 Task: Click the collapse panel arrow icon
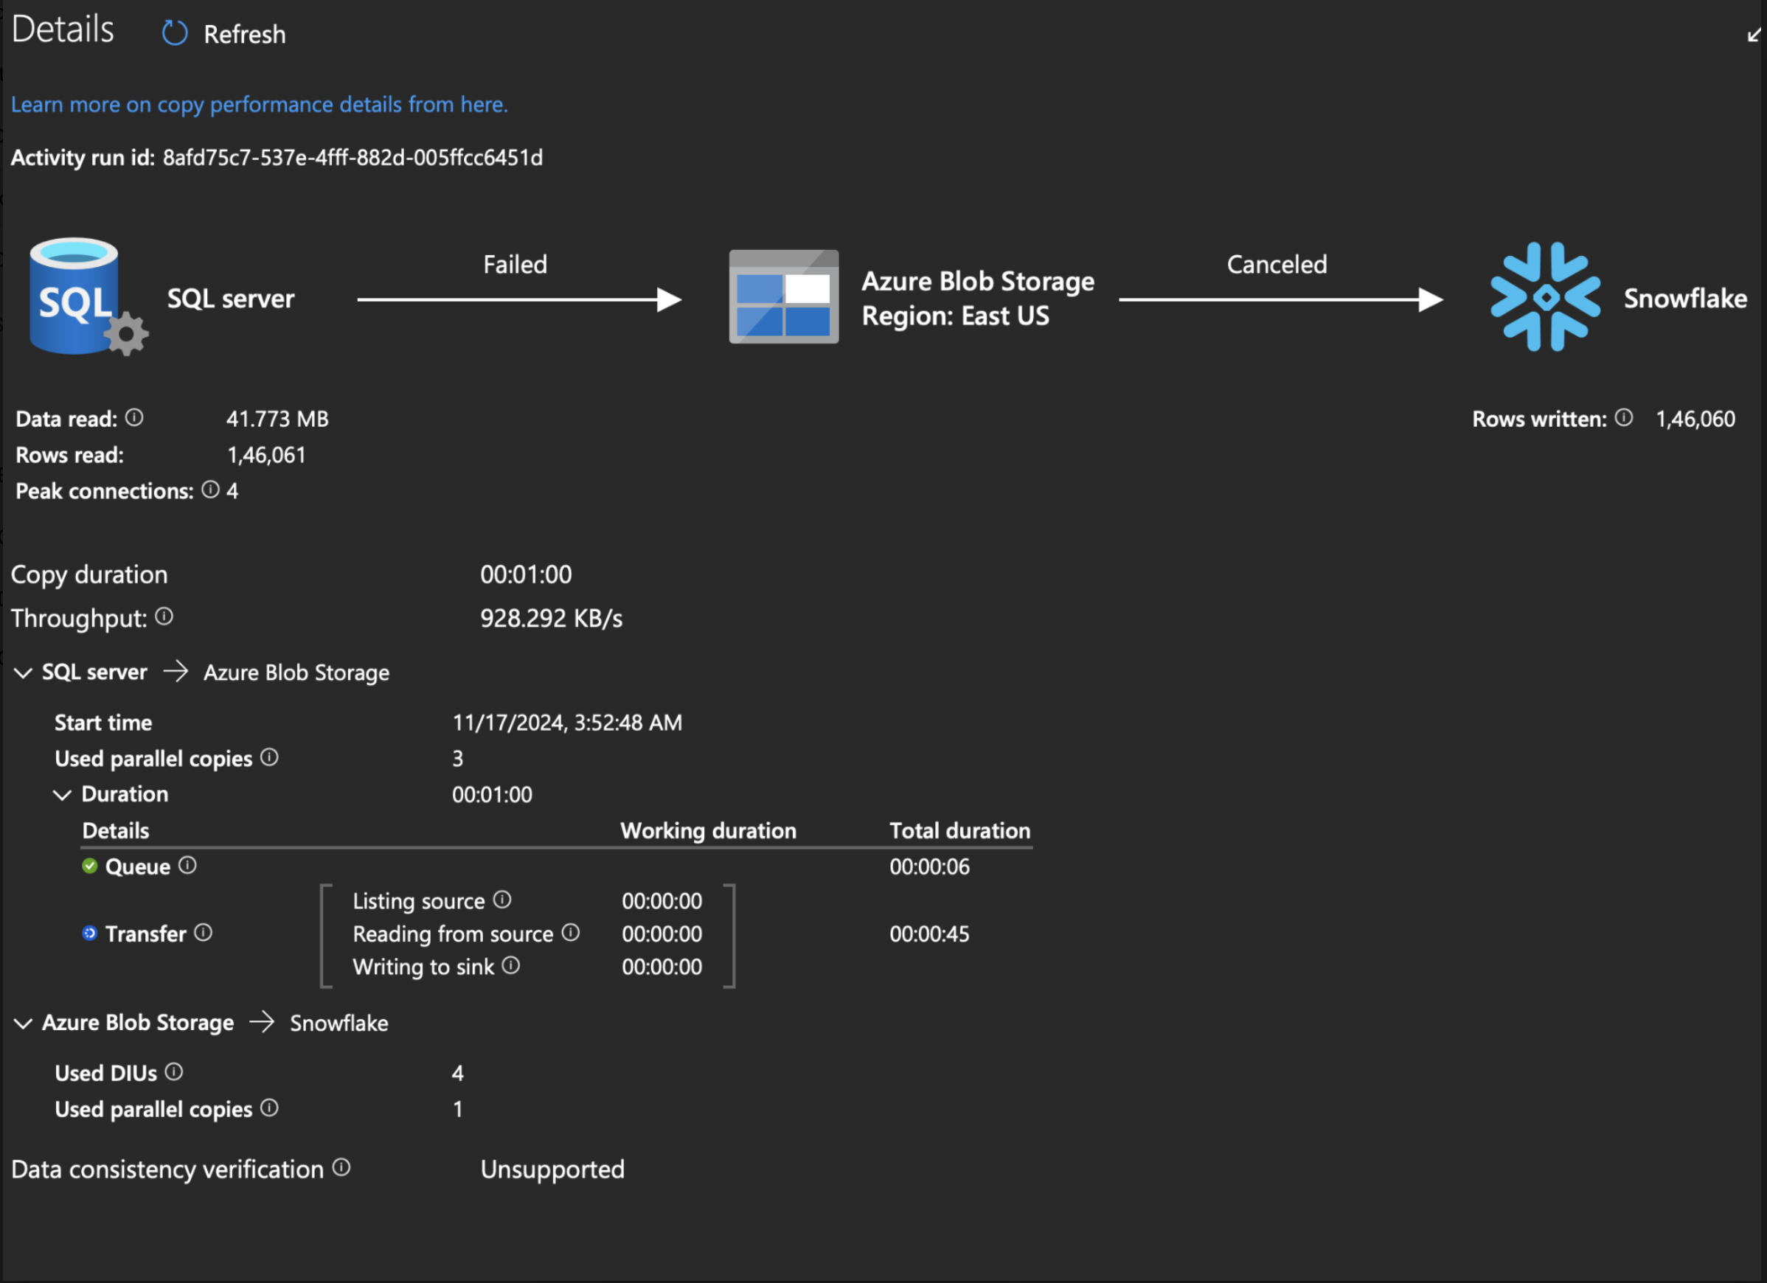tap(1753, 34)
